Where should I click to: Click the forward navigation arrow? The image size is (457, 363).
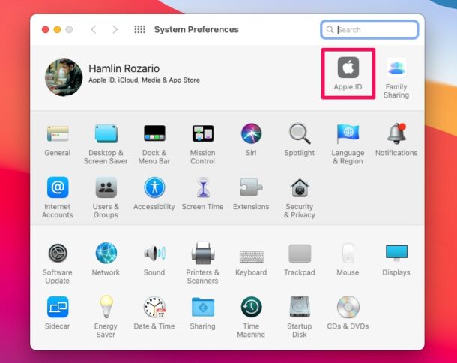pyautogui.click(x=115, y=29)
